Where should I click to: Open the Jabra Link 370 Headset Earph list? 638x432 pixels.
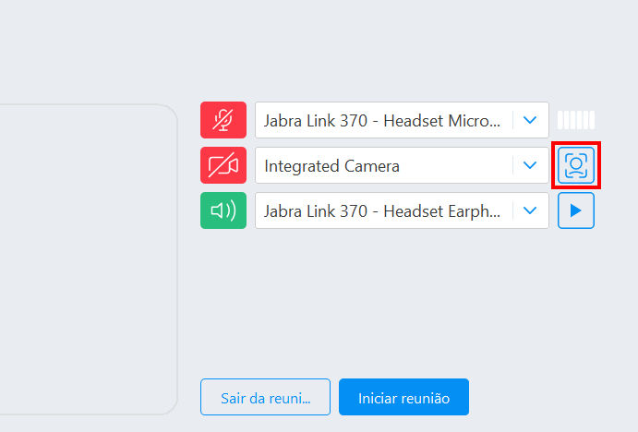[402, 210]
